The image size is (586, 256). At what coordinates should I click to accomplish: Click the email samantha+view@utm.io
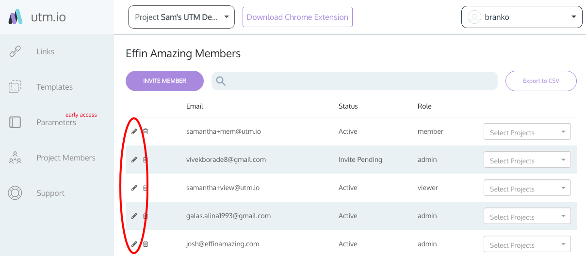tap(223, 188)
